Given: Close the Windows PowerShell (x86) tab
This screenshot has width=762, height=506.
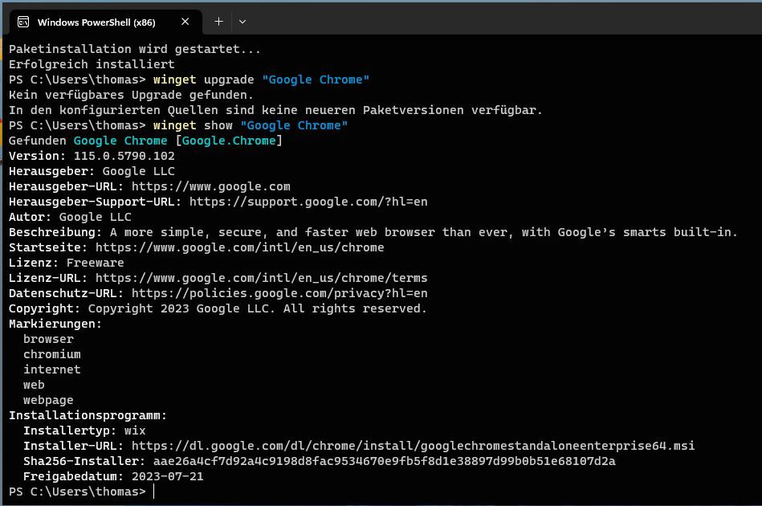Looking at the screenshot, I should [x=185, y=22].
